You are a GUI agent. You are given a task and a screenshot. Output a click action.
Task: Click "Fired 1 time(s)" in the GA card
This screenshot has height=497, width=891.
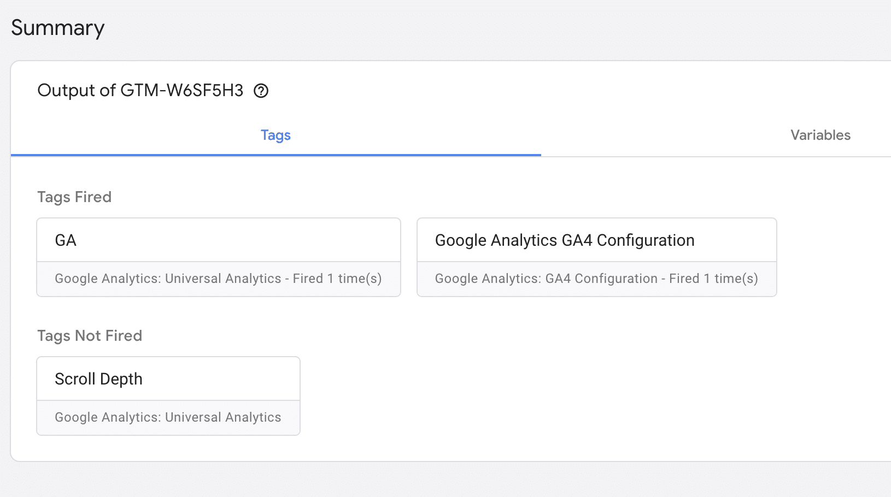click(x=337, y=279)
